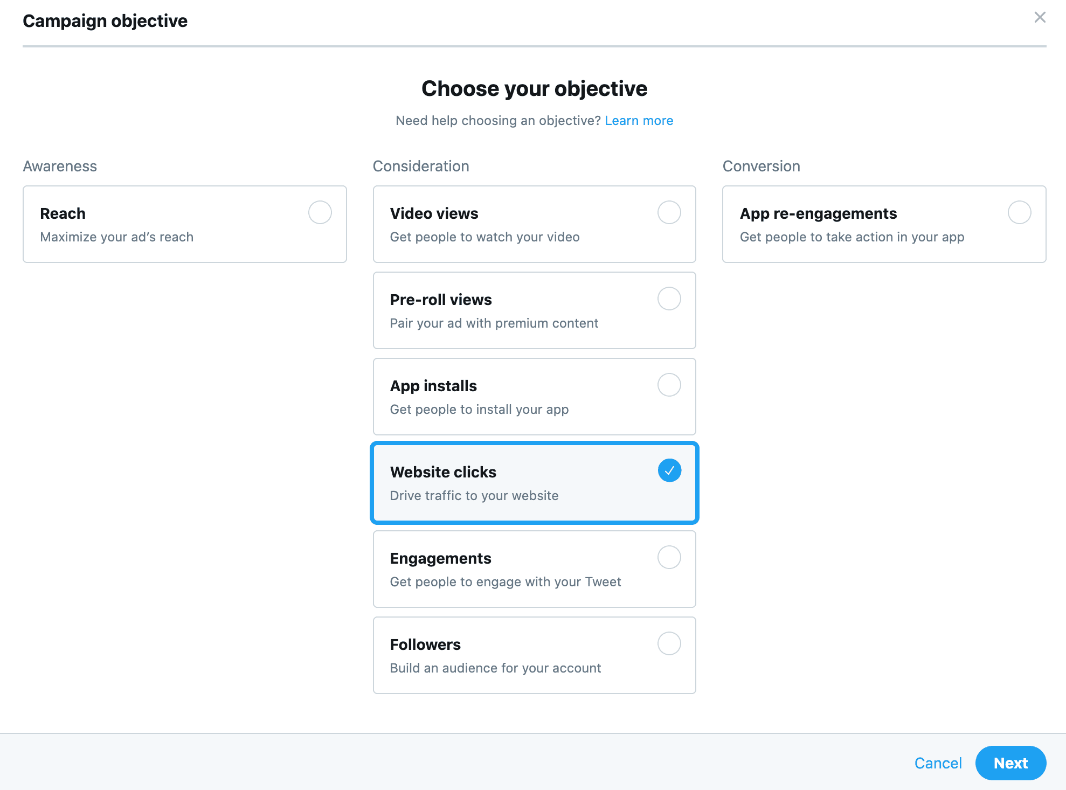Select the Engagements radio button
The image size is (1066, 790).
click(669, 557)
